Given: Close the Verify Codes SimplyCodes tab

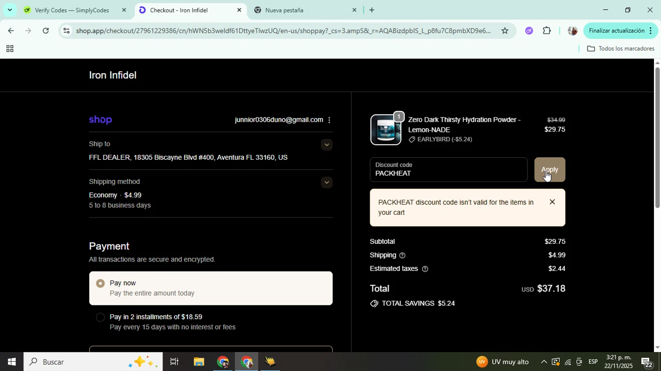Looking at the screenshot, I should pos(124,10).
